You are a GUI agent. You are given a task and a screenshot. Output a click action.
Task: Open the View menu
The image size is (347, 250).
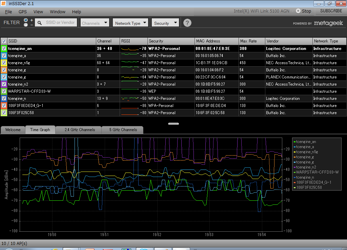tap(38, 12)
